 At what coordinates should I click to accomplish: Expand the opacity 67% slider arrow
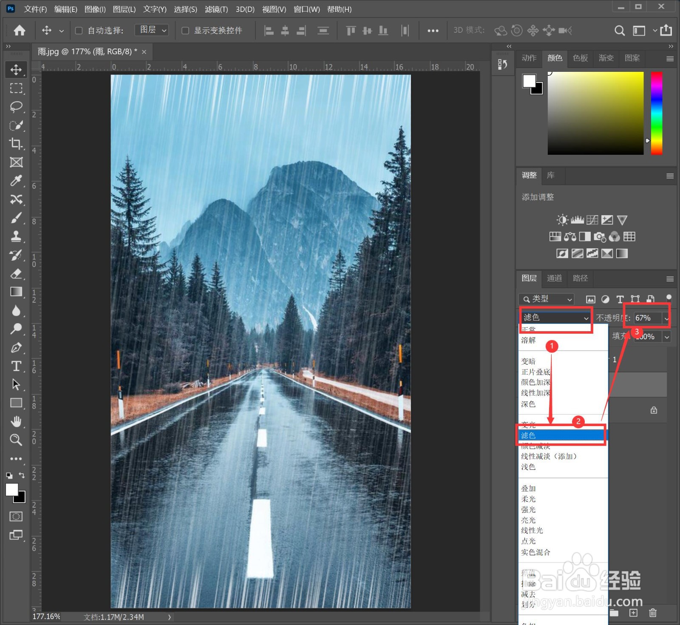(666, 318)
